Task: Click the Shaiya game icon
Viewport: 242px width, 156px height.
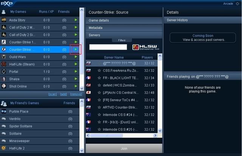Action: pos(4,79)
